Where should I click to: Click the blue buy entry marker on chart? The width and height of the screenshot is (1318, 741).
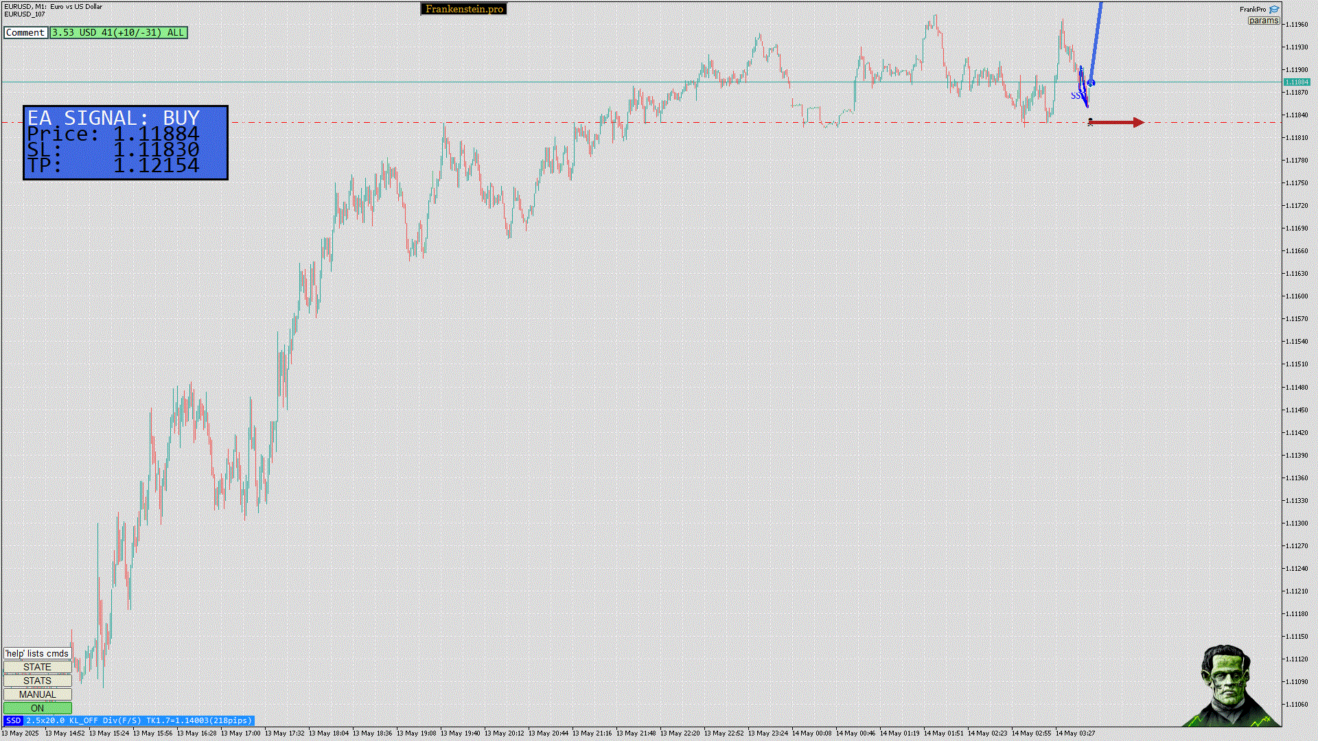tap(1091, 83)
